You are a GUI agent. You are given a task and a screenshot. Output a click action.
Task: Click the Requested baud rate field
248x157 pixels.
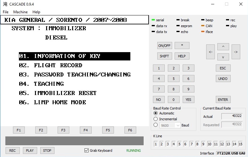pos(232,124)
